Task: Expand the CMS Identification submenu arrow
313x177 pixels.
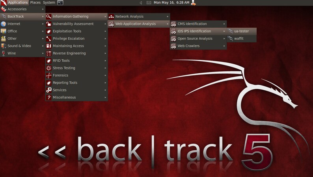Action: pos(224,24)
